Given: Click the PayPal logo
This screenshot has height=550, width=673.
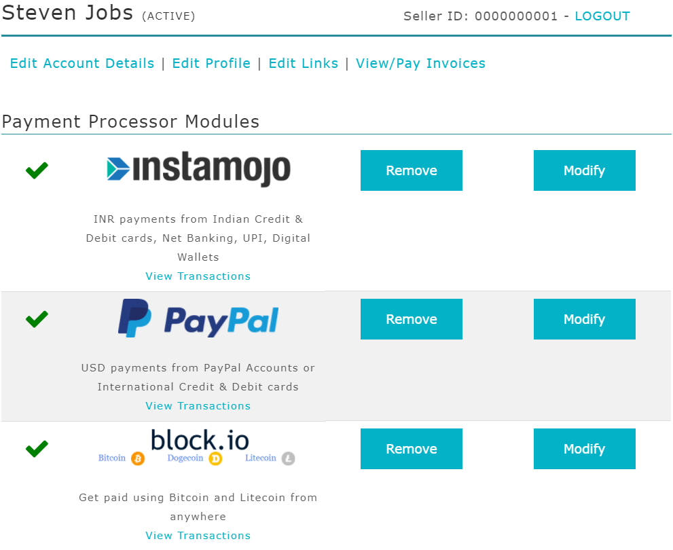Looking at the screenshot, I should pos(198,318).
